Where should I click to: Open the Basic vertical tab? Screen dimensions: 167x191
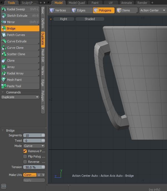pyautogui.click(x=43, y=11)
